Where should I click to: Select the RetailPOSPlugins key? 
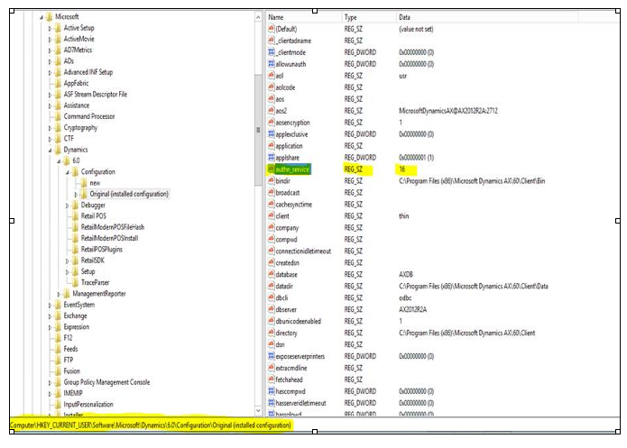(102, 250)
